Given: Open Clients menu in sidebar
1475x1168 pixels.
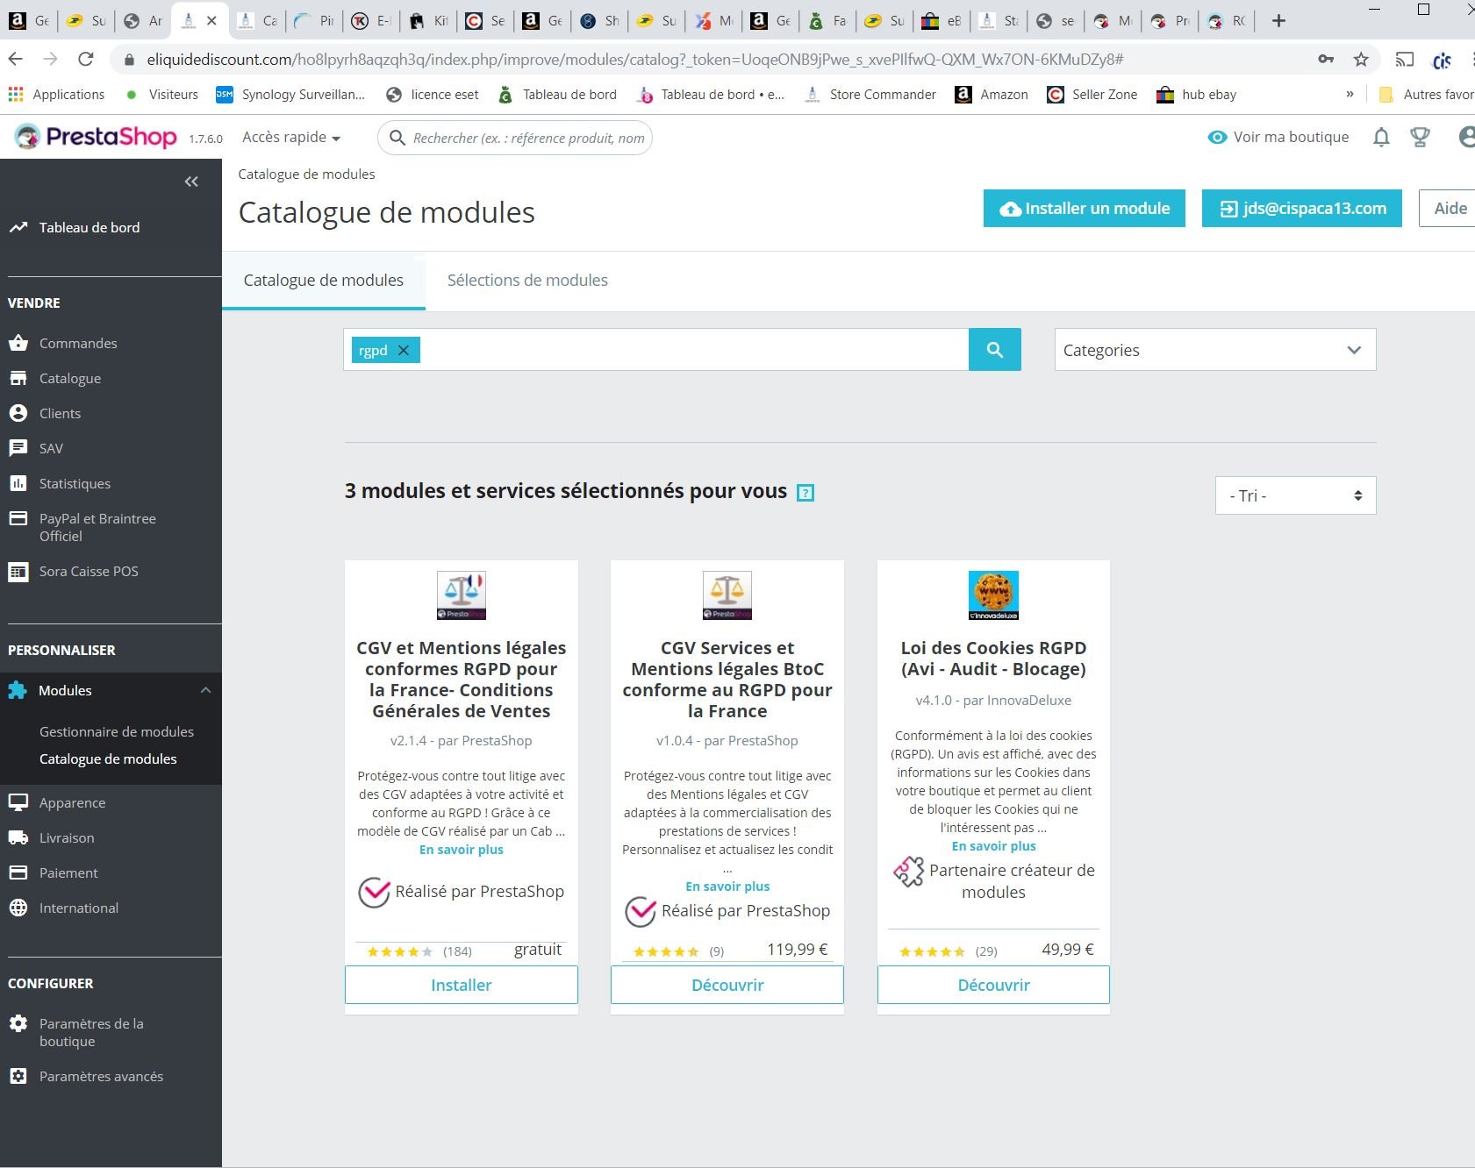Looking at the screenshot, I should click(60, 413).
